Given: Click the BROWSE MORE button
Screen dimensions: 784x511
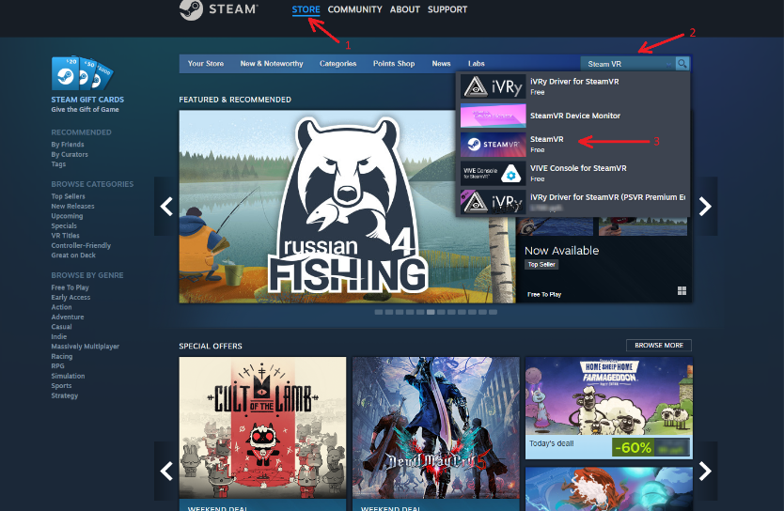Looking at the screenshot, I should [658, 346].
